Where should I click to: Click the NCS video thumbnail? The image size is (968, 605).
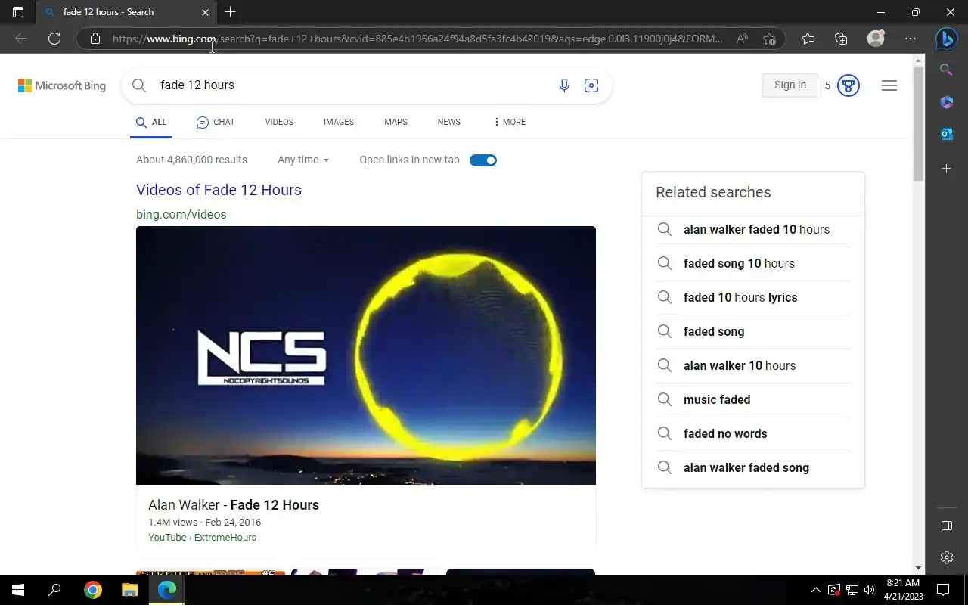[x=366, y=355]
